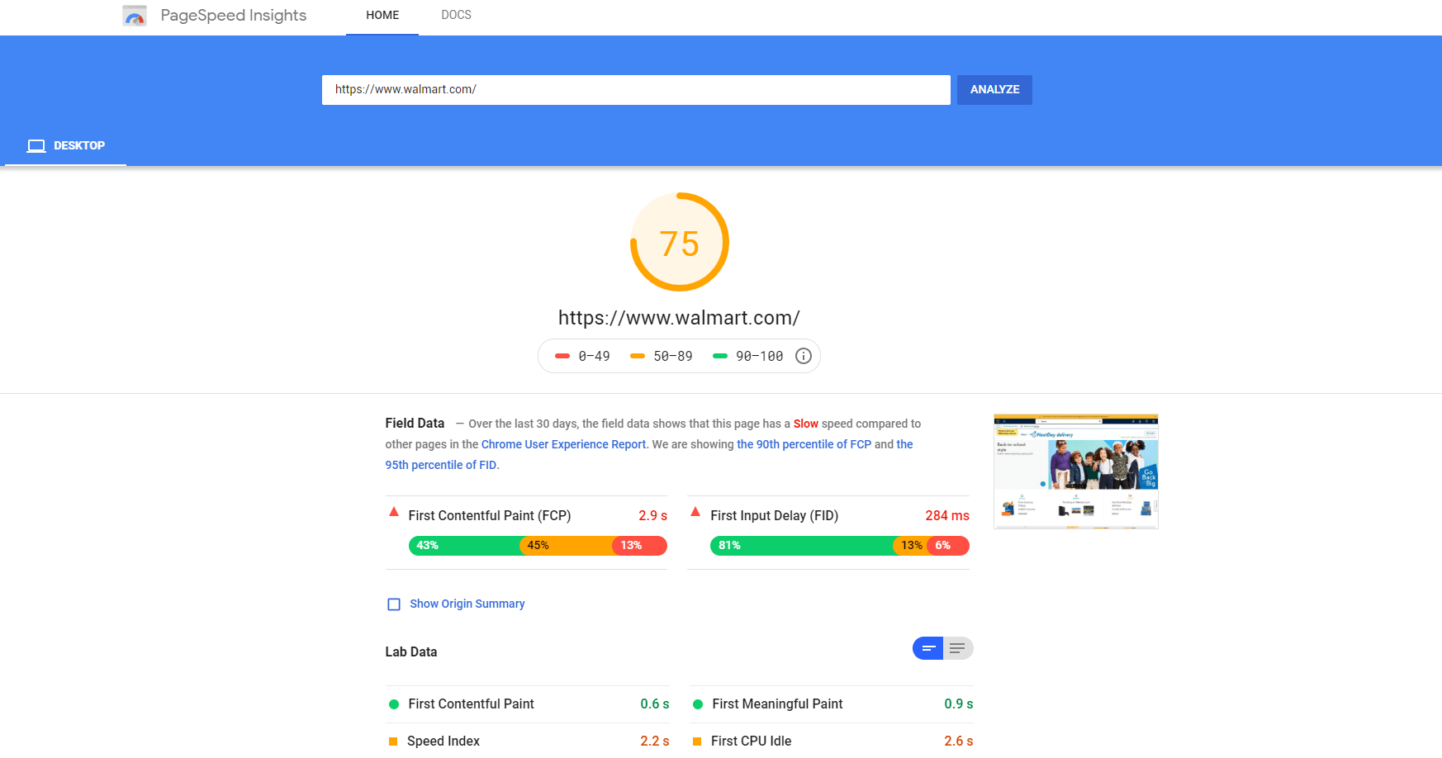The height and width of the screenshot is (758, 1442).
Task: Click green dot beside First Meaningful Paint
Action: click(x=698, y=704)
